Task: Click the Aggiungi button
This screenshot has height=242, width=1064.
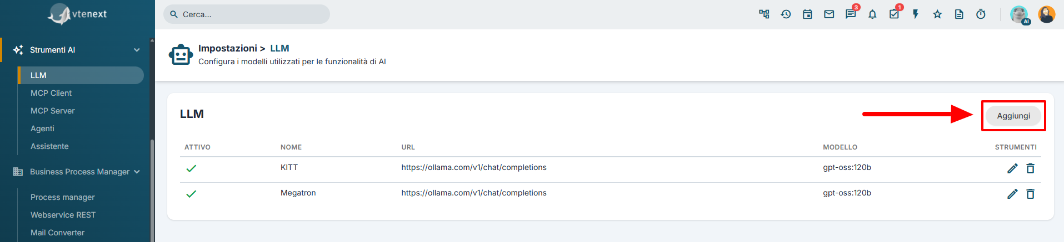Action: coord(1013,116)
